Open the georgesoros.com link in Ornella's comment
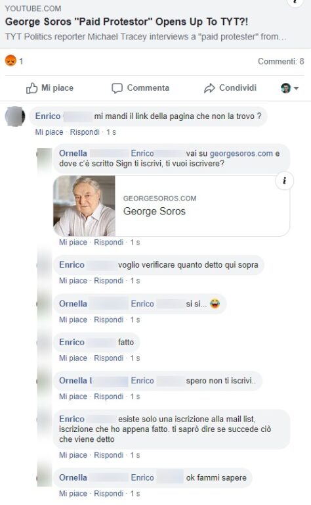This screenshot has height=505, width=311. pos(241,153)
